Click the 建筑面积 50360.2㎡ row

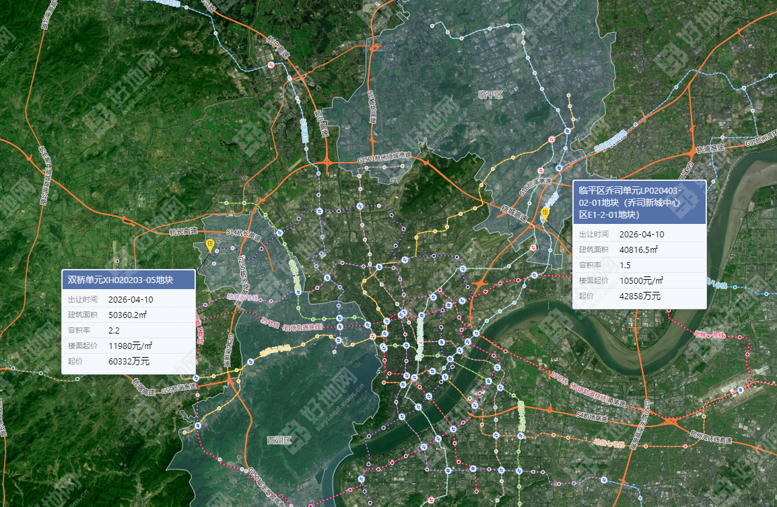[x=128, y=315]
